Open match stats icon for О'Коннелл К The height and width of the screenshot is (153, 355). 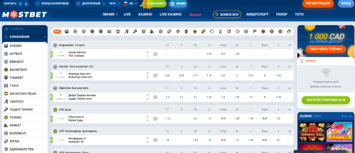pyautogui.click(x=155, y=119)
